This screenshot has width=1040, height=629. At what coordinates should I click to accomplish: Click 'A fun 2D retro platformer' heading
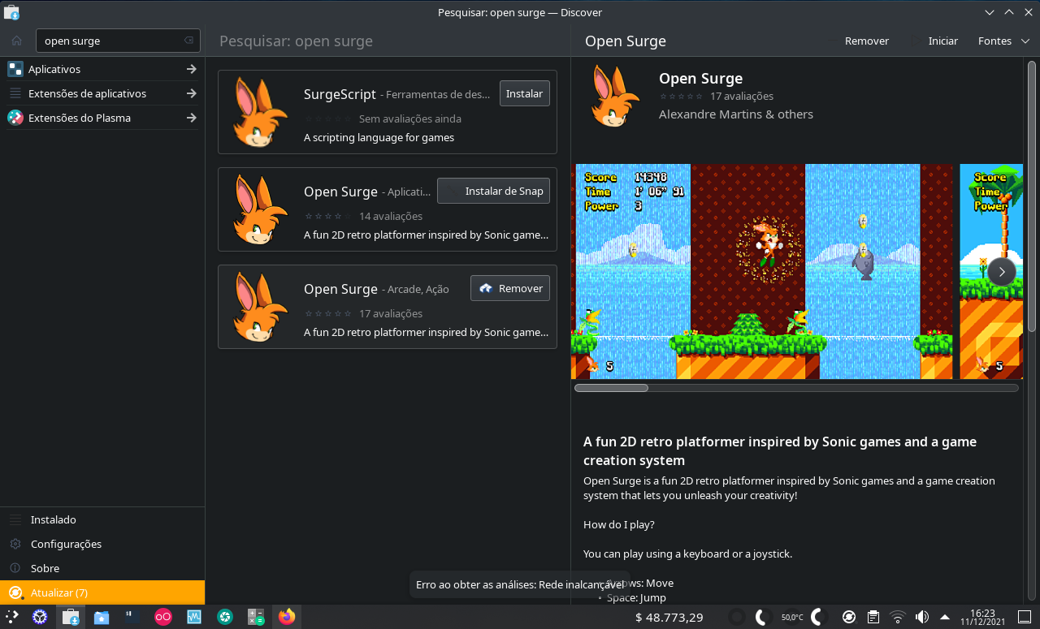(x=780, y=450)
